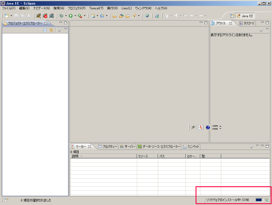Image resolution: width=272 pixels, height=205 pixels.
Task: Maximize the editor area pane
Action: click(x=206, y=23)
